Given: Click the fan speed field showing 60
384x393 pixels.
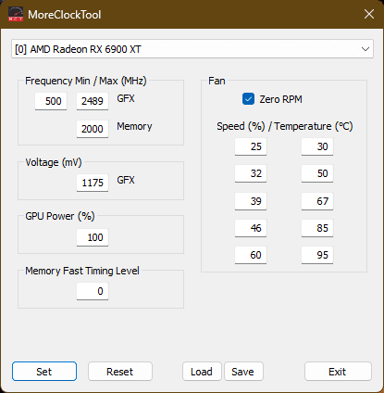Looking at the screenshot, I should (251, 255).
